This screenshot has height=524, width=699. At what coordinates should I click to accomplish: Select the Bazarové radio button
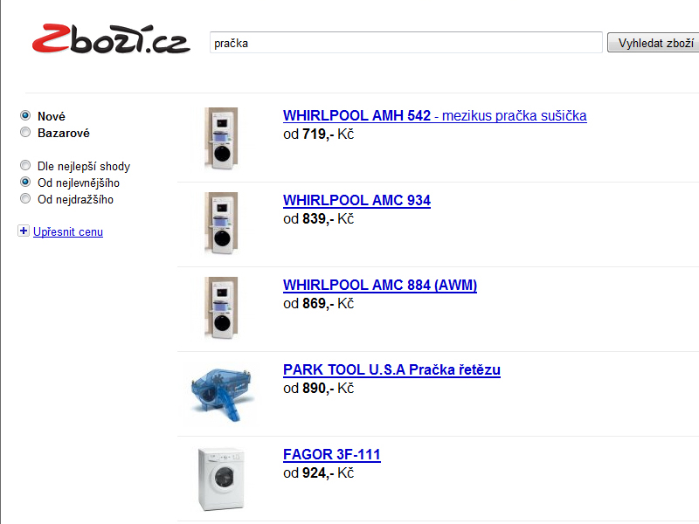(x=25, y=133)
